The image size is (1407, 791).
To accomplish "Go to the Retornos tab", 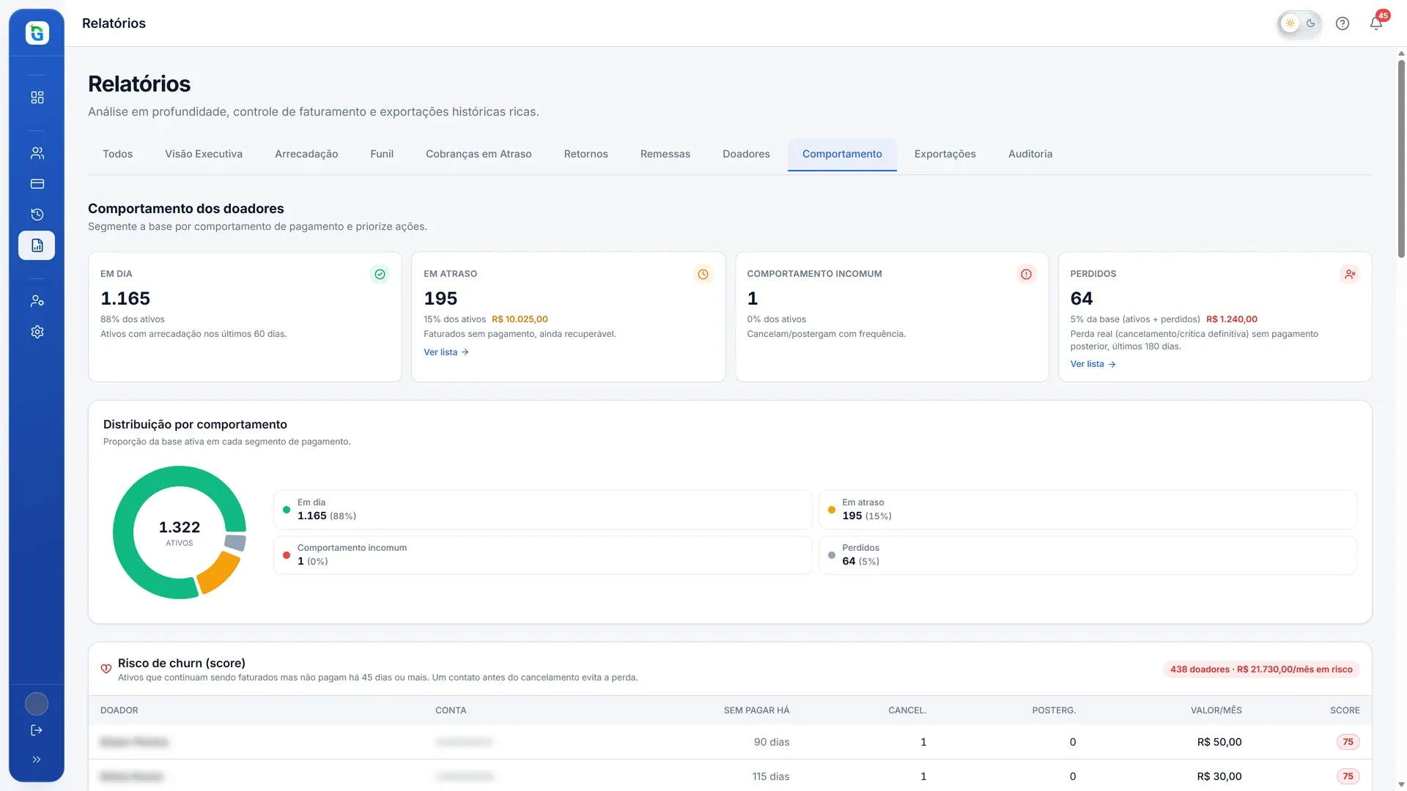I will [586, 154].
